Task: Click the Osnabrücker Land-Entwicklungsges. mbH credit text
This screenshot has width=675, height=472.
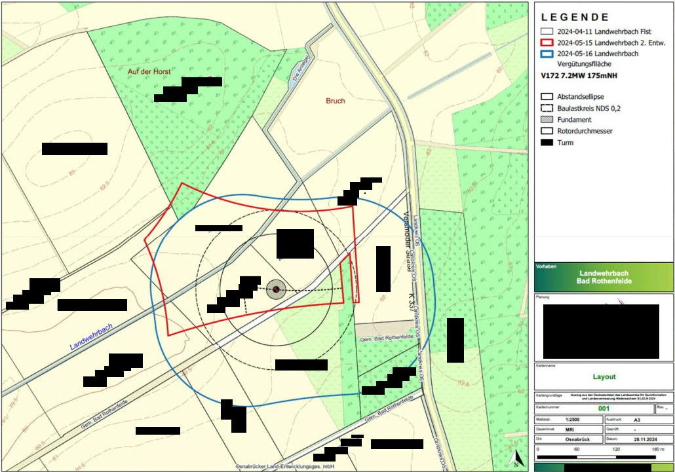Action: (x=285, y=467)
